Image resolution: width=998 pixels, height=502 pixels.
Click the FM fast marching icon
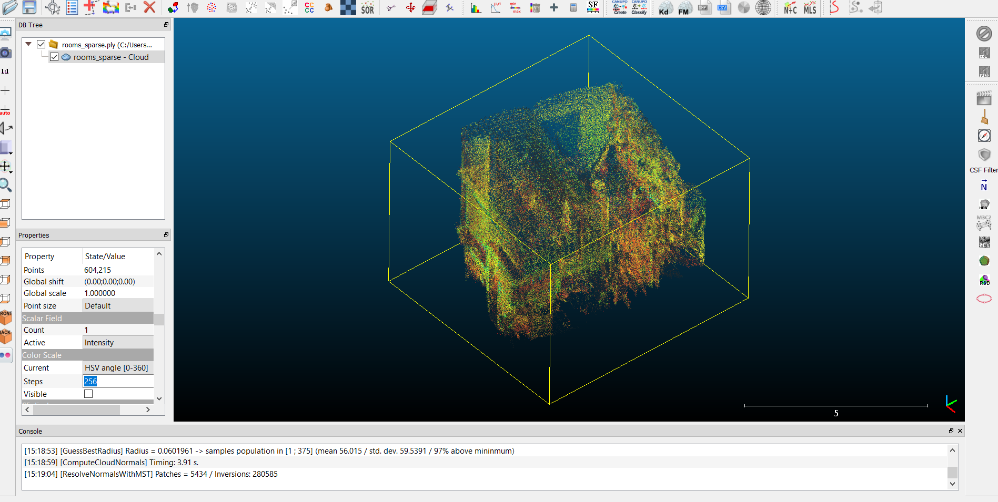684,7
